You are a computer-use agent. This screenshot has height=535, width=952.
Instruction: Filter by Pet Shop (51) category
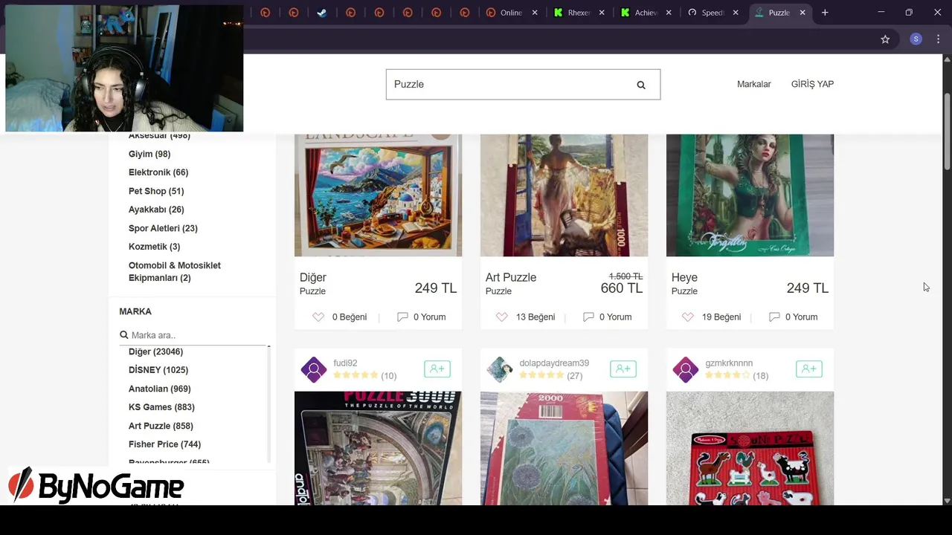pos(156,191)
